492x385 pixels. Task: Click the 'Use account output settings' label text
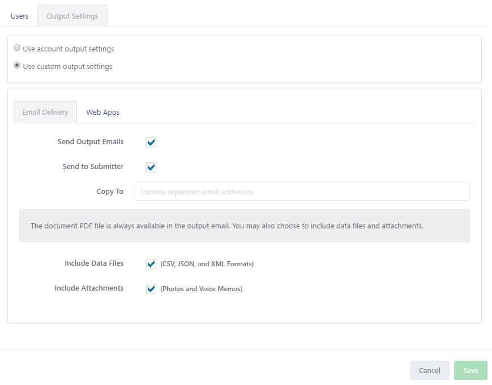(69, 49)
